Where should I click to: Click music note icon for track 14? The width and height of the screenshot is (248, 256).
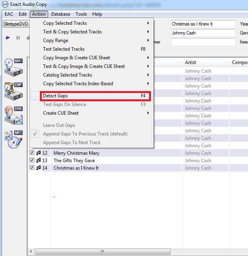pos(39,168)
